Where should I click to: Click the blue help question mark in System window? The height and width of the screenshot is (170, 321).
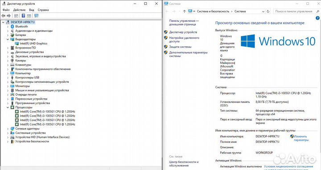pyautogui.click(x=317, y=18)
